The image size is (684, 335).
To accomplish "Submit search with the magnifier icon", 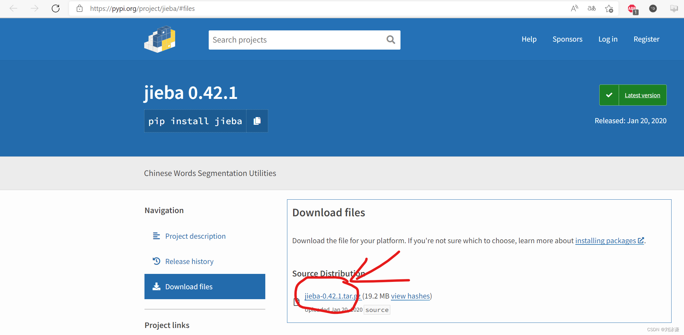I will coord(391,40).
